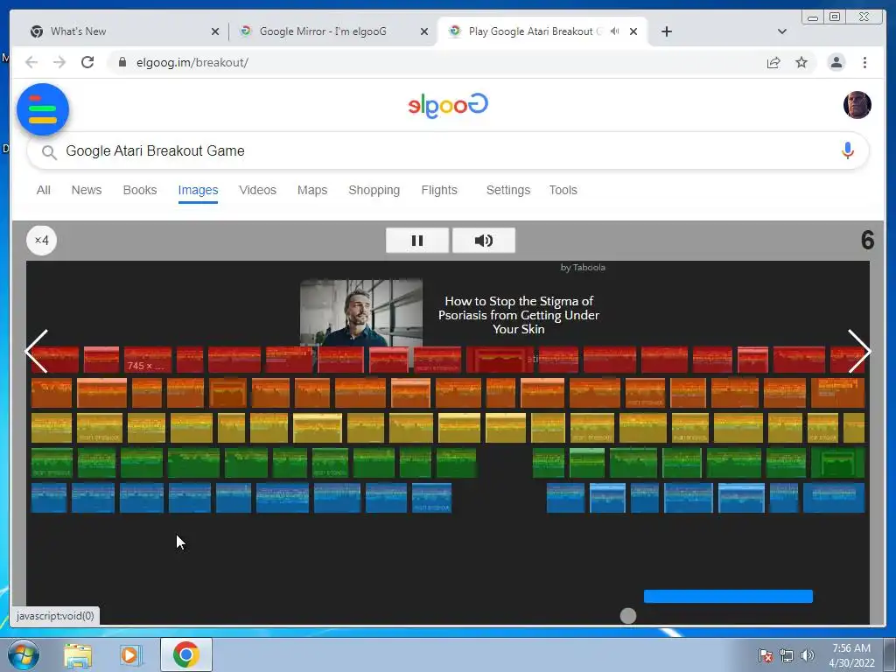
Task: Click the search magnifier icon
Action: click(x=49, y=152)
